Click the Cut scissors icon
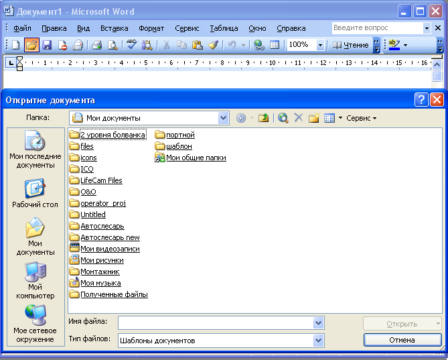This screenshot has height=360, width=448. [166, 45]
